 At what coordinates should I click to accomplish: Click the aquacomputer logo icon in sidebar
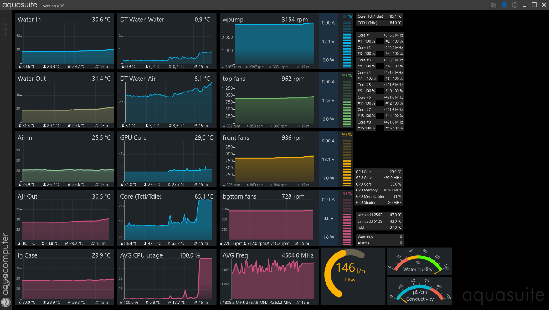pos(6,302)
